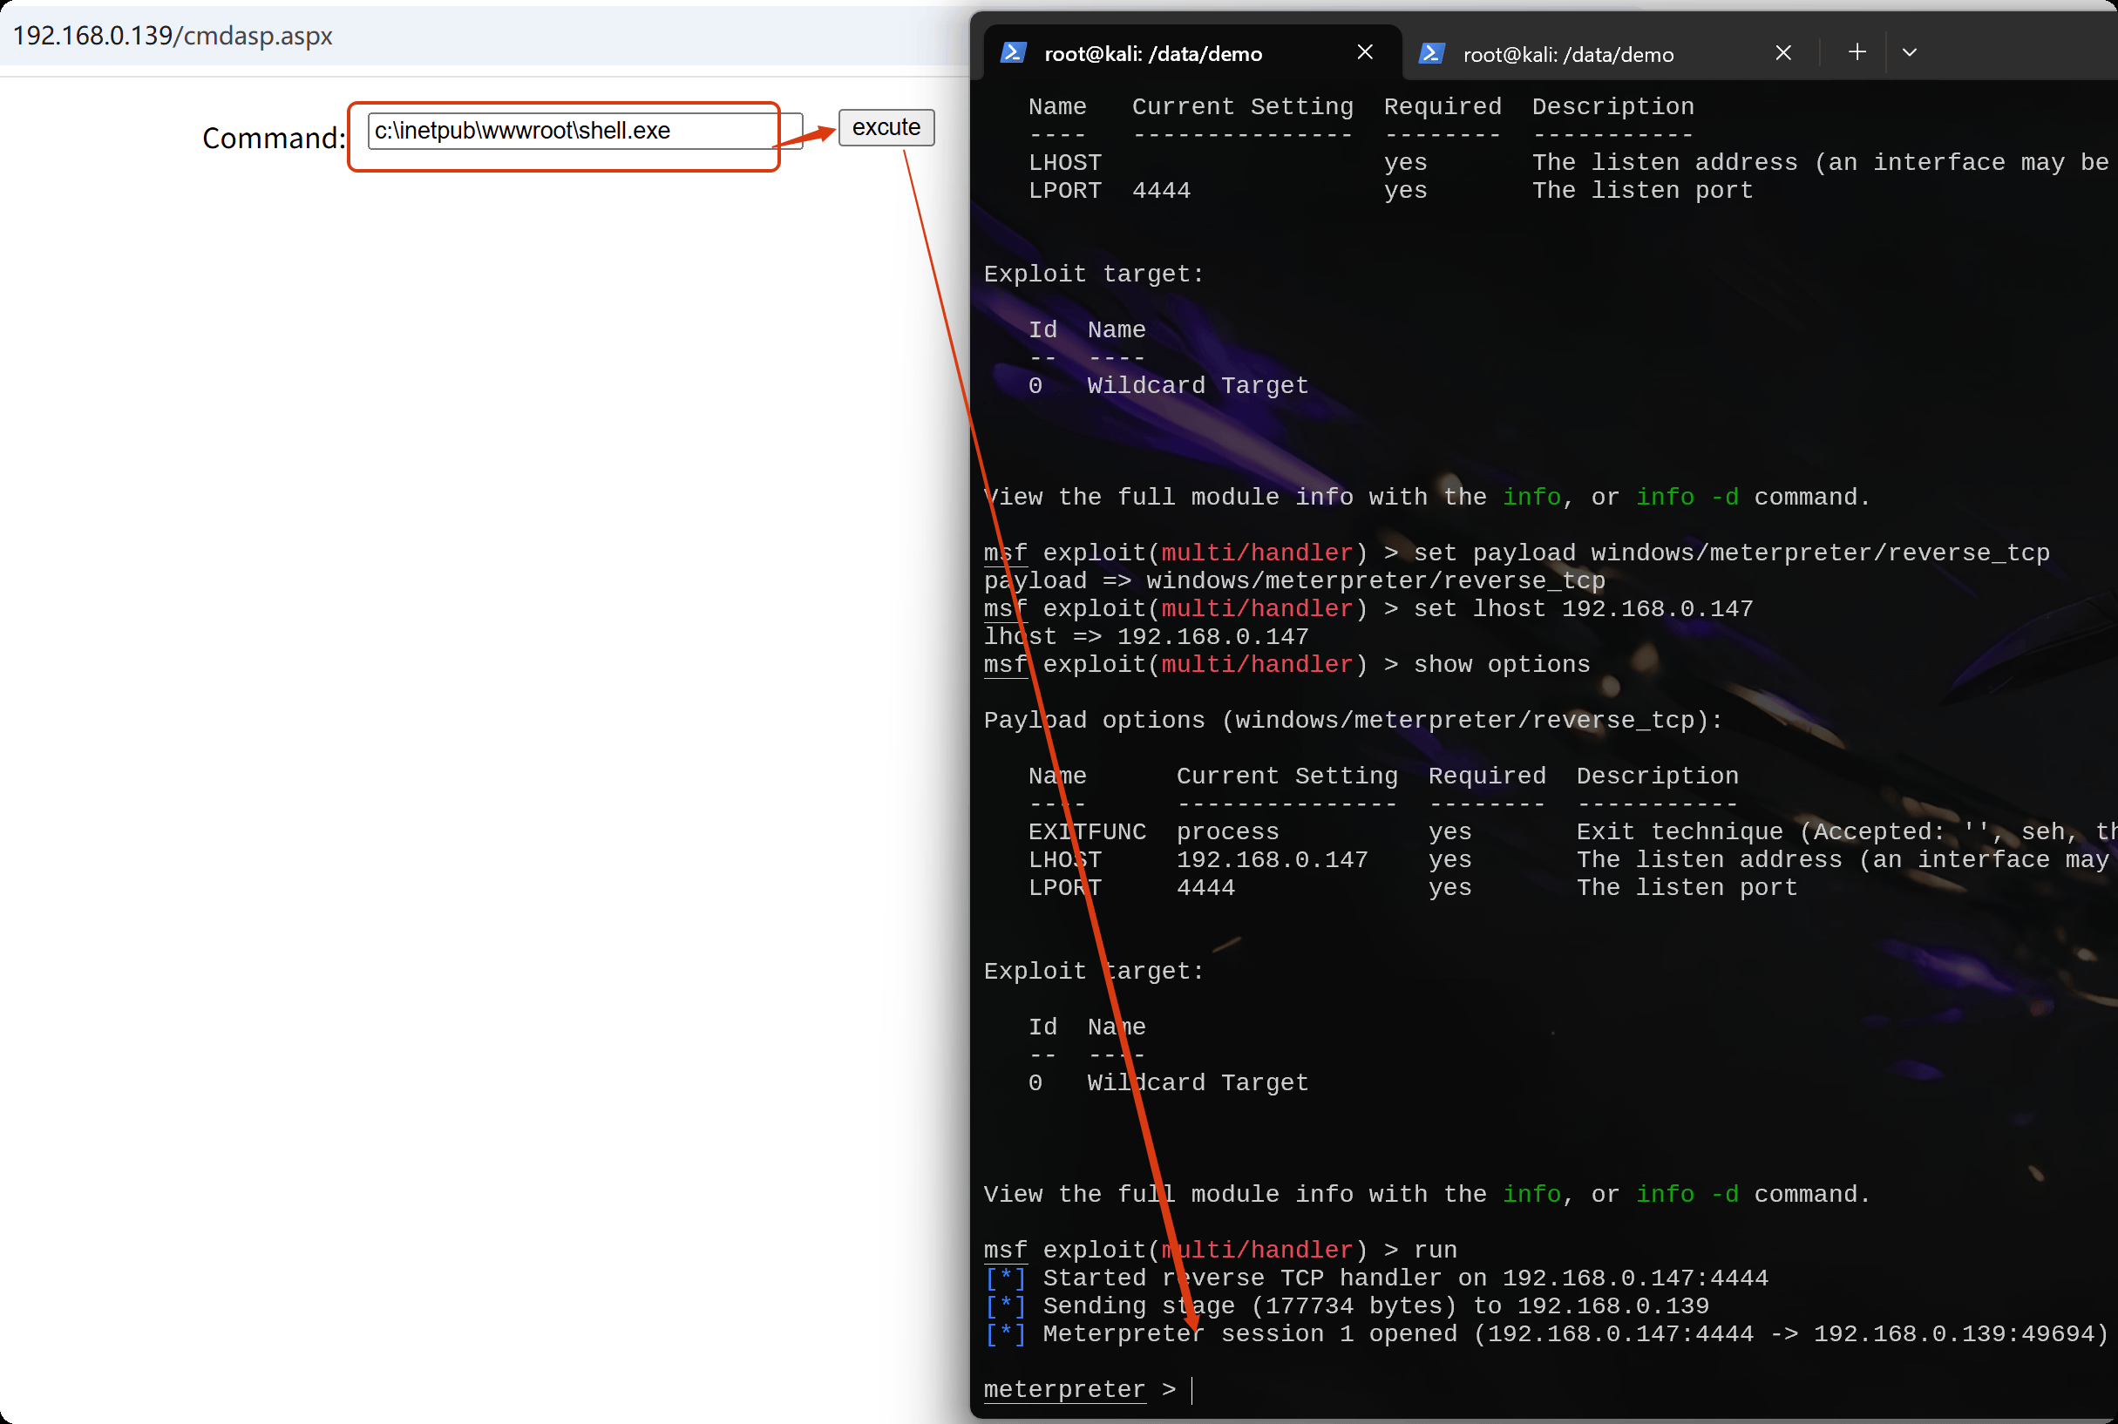Close the first root@kali terminal tab
The height and width of the screenshot is (1424, 2118).
point(1365,51)
